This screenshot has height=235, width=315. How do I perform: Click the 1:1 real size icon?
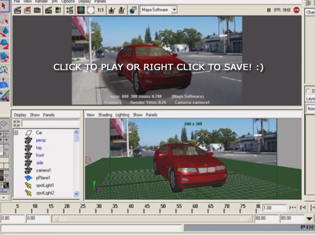(x=101, y=10)
